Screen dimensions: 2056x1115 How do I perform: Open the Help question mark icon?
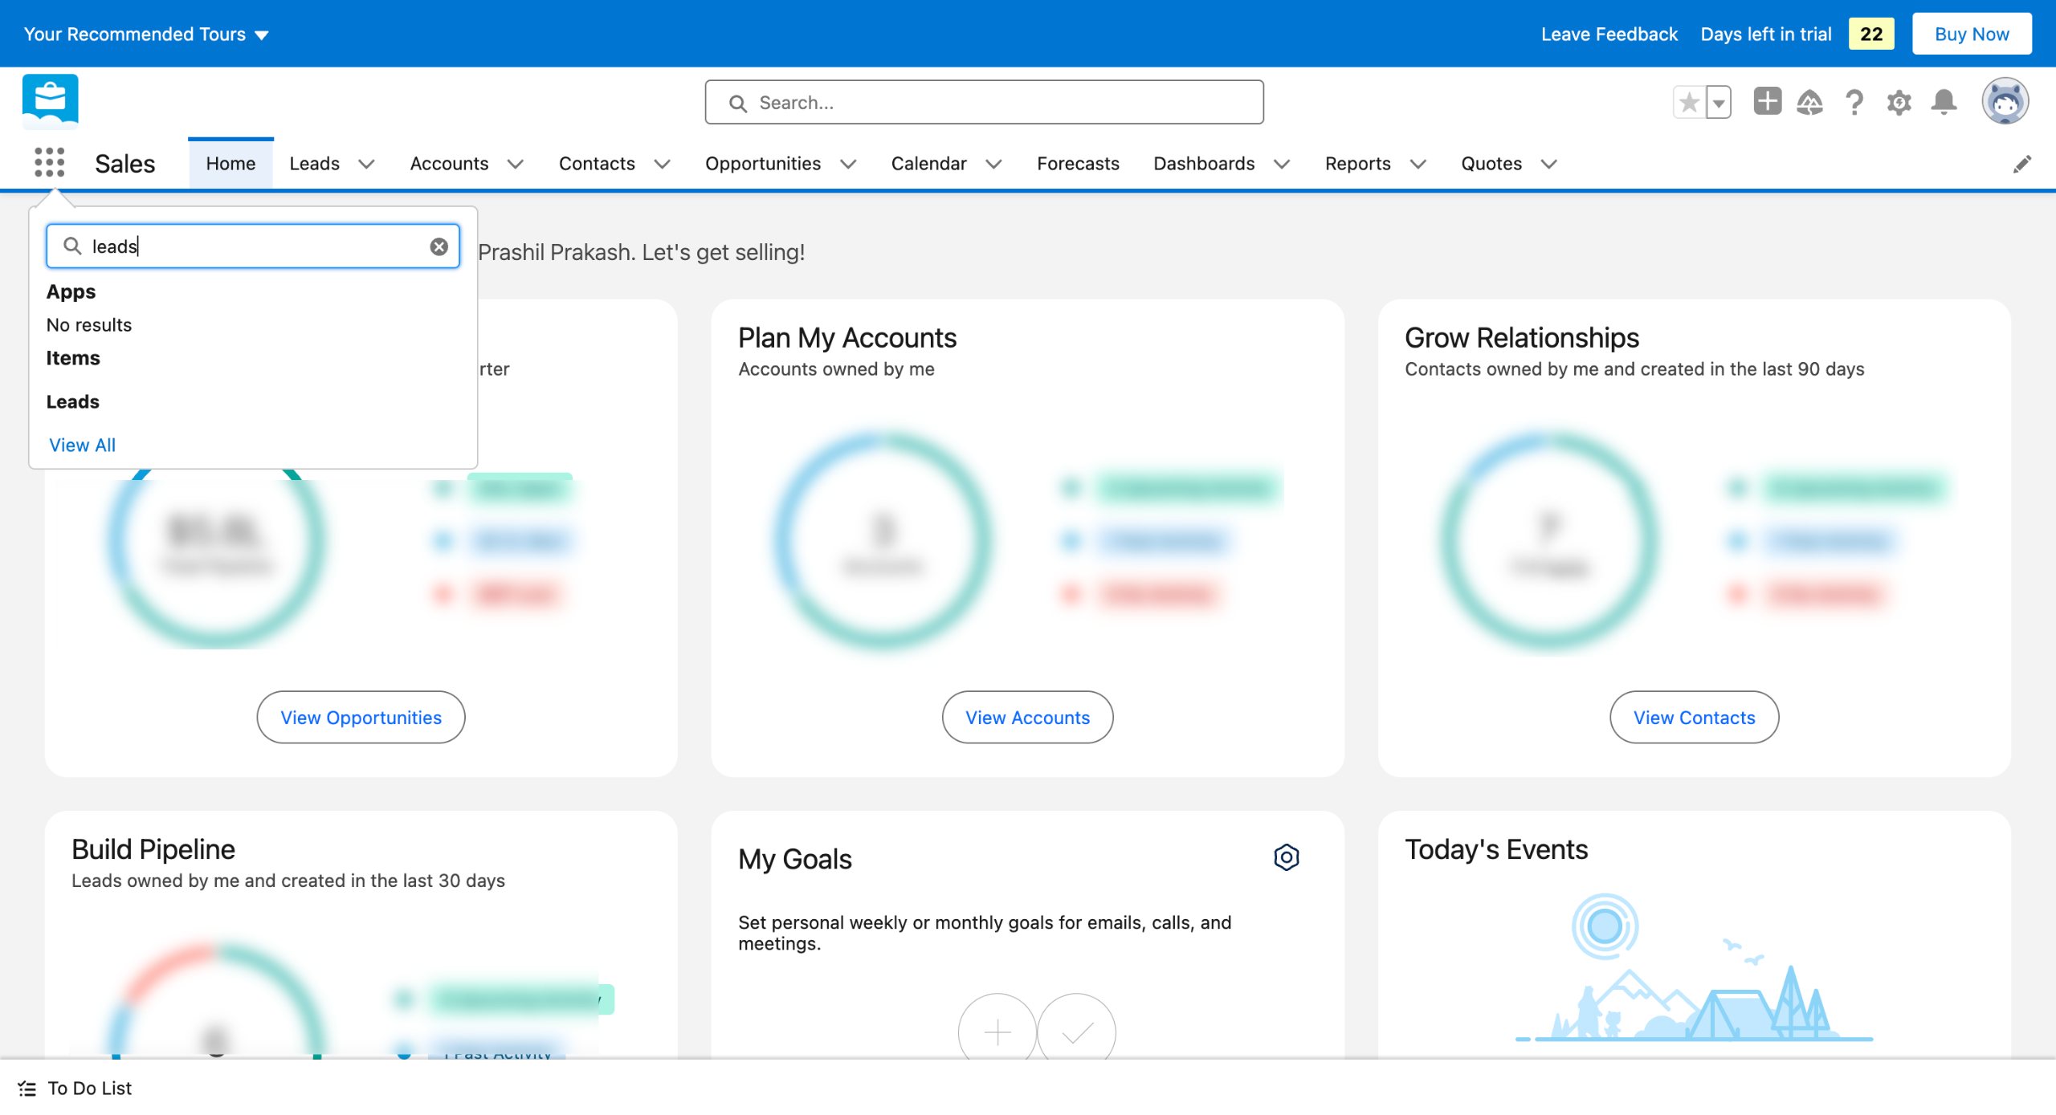[x=1854, y=102]
